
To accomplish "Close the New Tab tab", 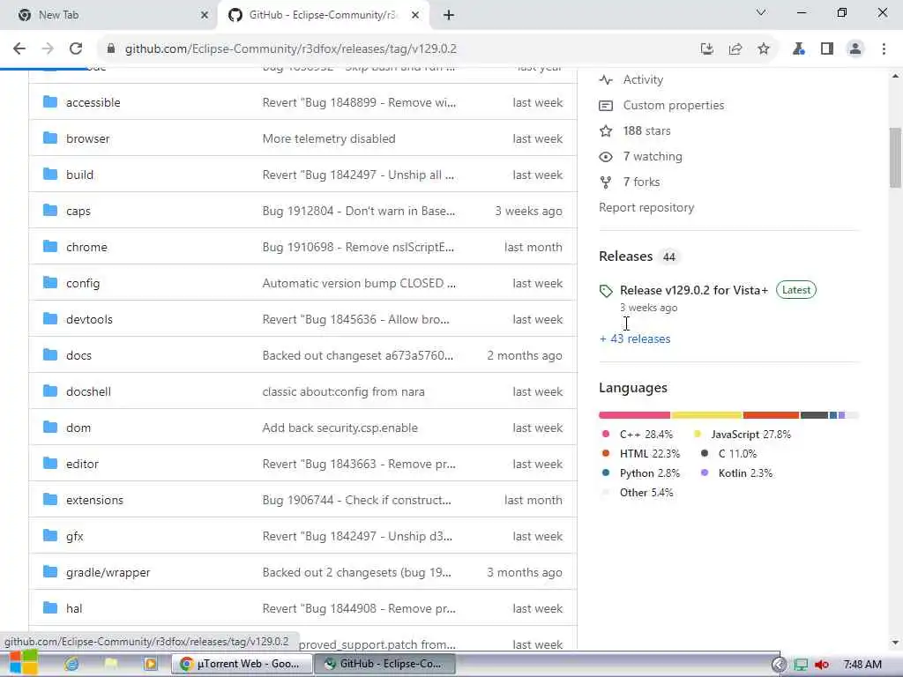I will 205,15.
